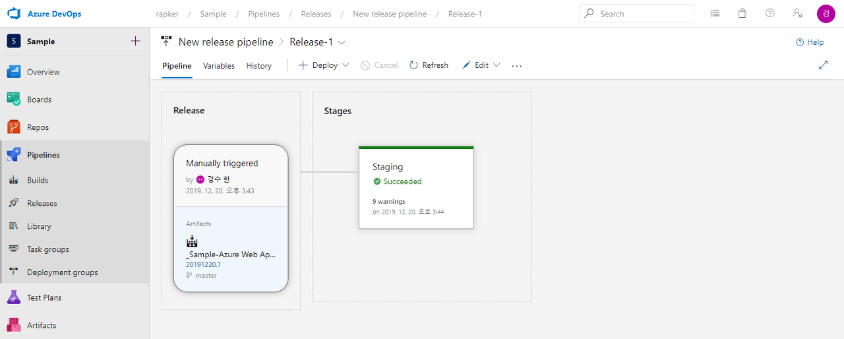Switch to the Variables tab
Image resolution: width=844 pixels, height=339 pixels.
click(219, 66)
